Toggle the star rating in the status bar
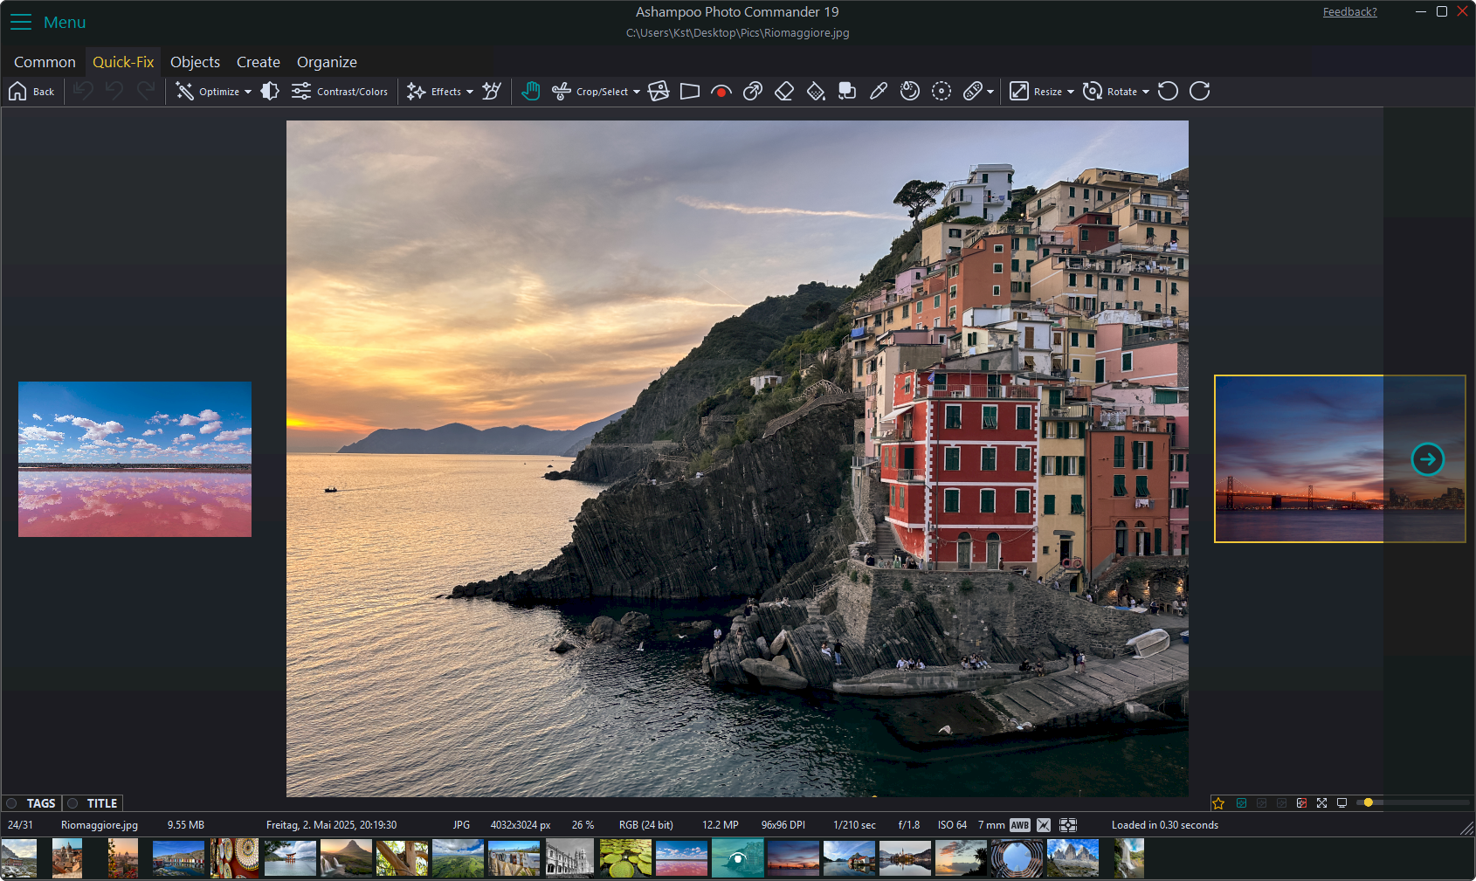 [x=1218, y=802]
